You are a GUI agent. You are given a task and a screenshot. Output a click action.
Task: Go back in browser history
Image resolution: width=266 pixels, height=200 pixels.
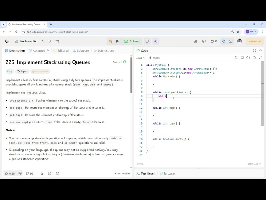(4, 32)
